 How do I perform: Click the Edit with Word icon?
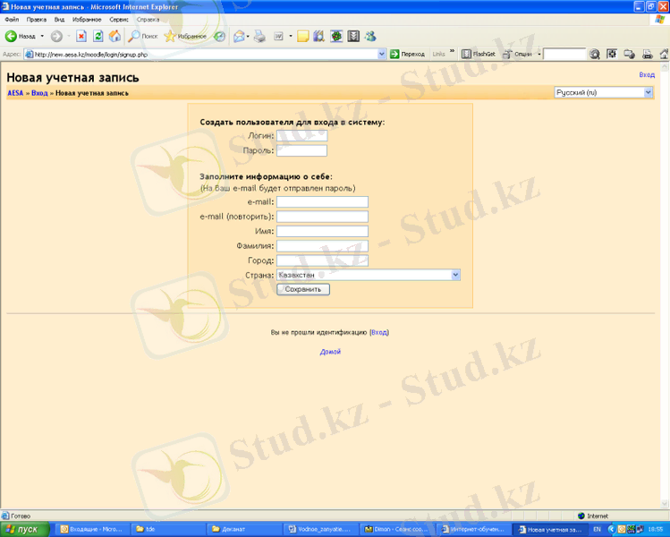click(x=278, y=37)
